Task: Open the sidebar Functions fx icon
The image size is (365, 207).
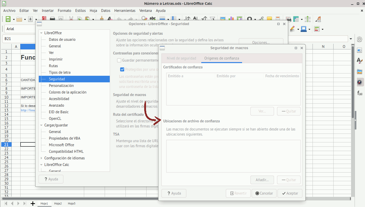Action: pyautogui.click(x=359, y=93)
